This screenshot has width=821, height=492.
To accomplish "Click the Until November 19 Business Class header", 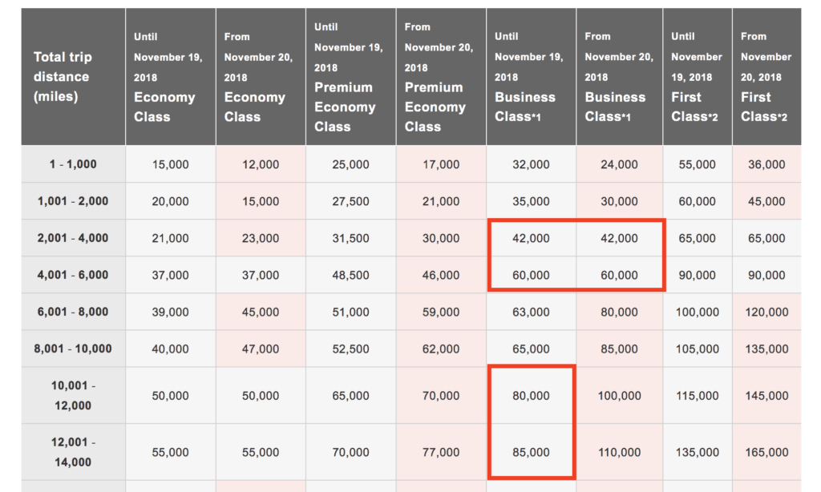I will coord(530,77).
